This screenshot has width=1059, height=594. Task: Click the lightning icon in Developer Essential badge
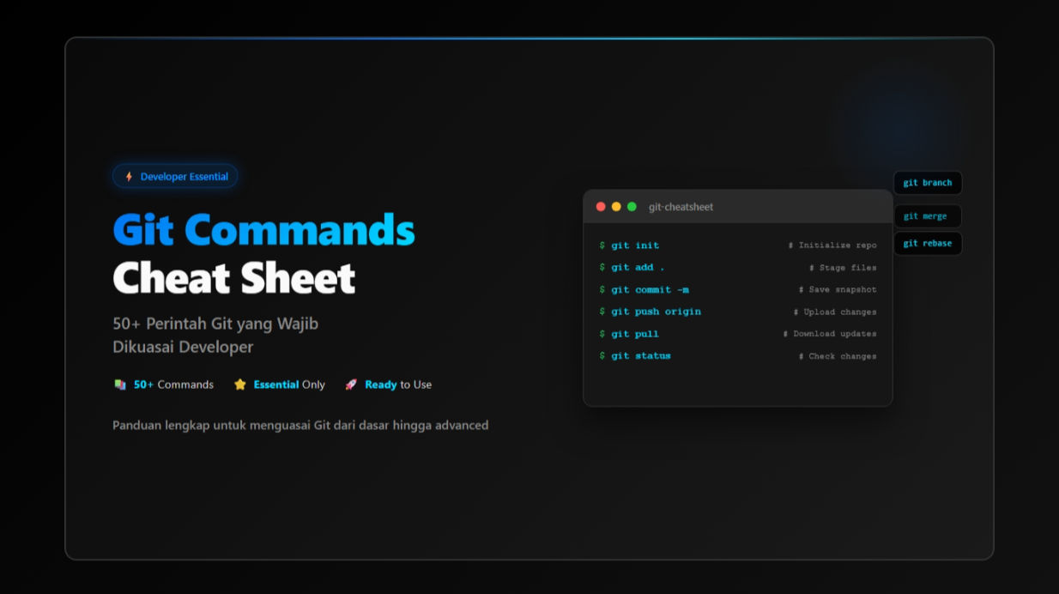(127, 176)
